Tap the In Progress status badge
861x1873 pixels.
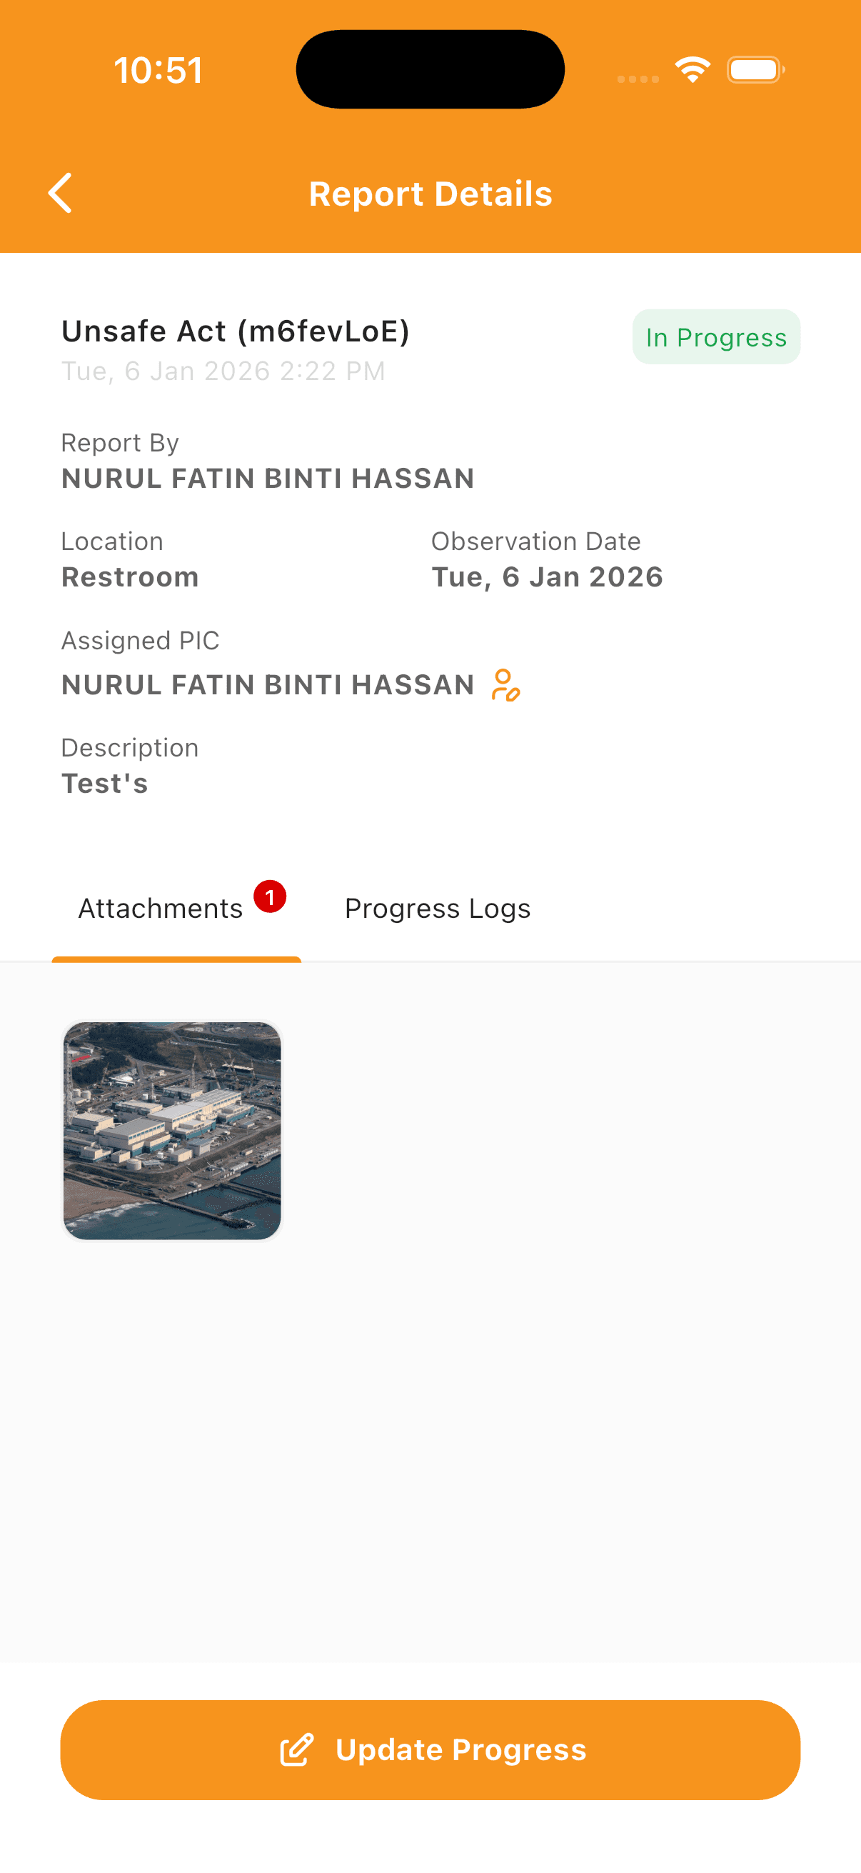(715, 337)
